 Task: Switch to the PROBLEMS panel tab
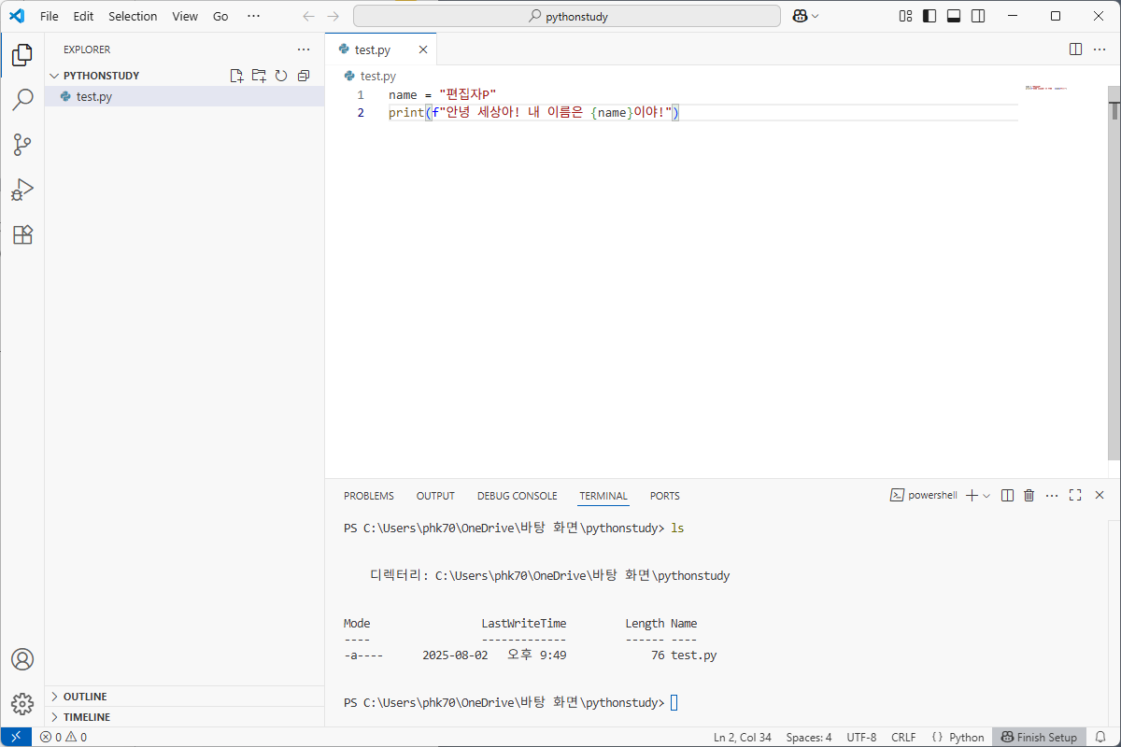pos(369,496)
